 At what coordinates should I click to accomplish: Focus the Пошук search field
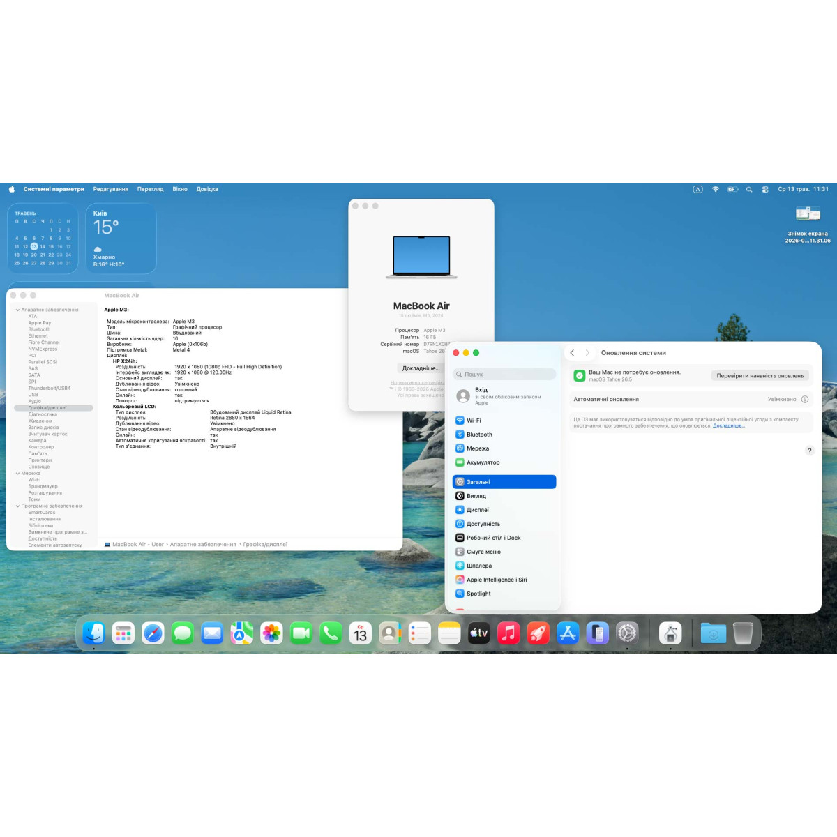coord(504,375)
